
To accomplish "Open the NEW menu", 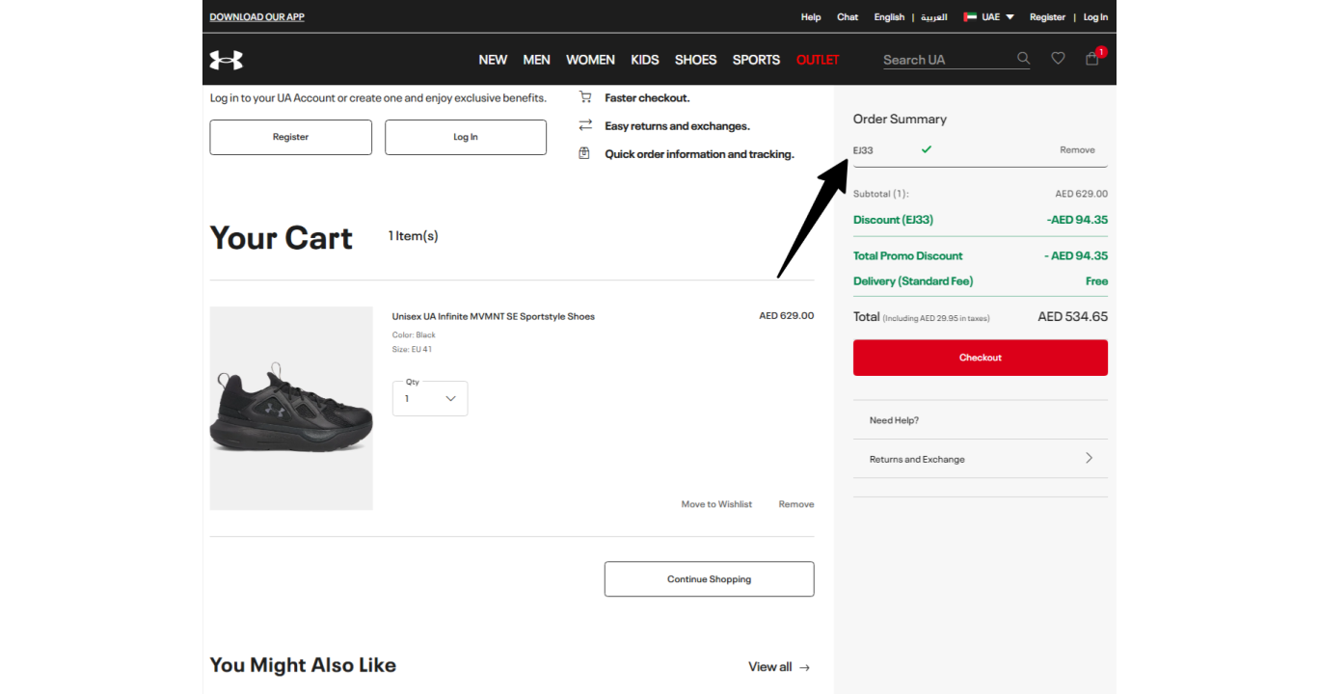I will tap(493, 60).
